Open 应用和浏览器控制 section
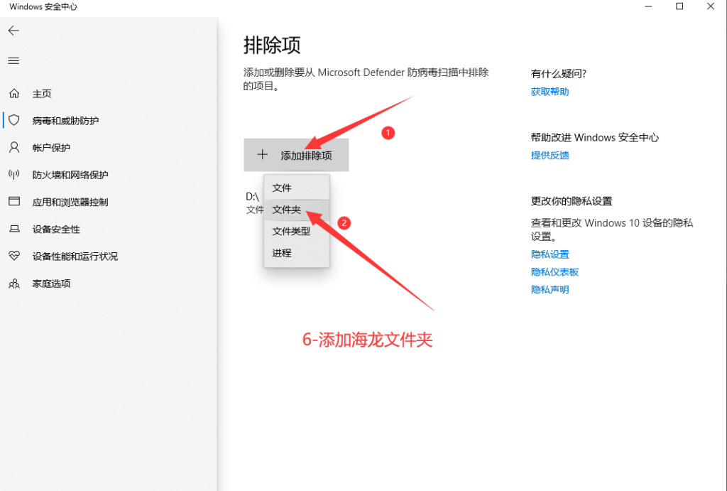Screen dimensions: 727x491 point(70,202)
